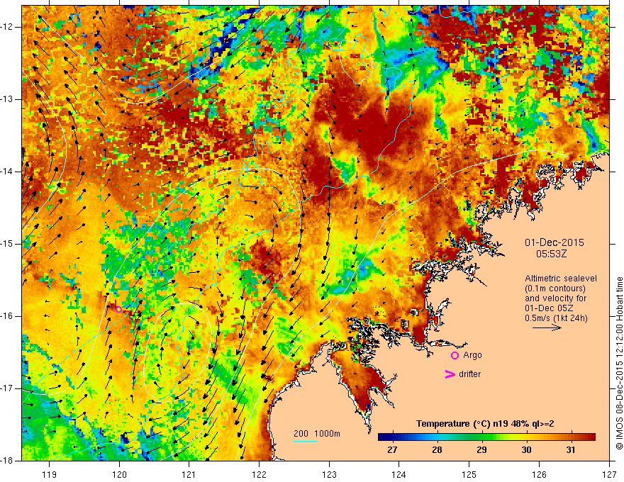Click the '29' color bar tick label
The width and height of the screenshot is (624, 482).
pos(481,450)
